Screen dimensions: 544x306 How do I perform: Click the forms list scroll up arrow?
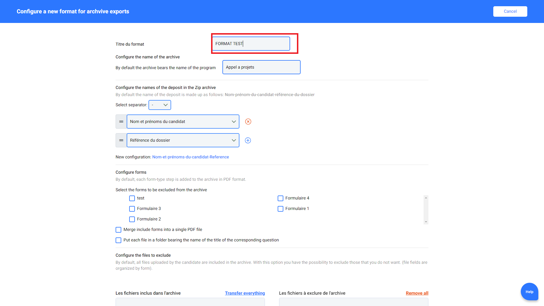tap(426, 198)
